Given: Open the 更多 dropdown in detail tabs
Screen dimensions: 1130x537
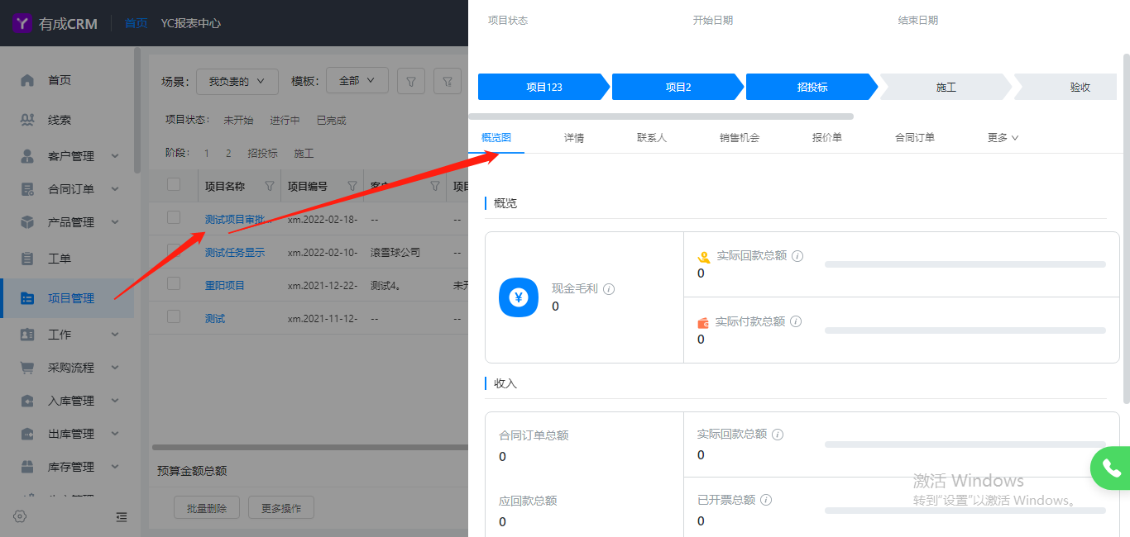Looking at the screenshot, I should tap(1003, 138).
